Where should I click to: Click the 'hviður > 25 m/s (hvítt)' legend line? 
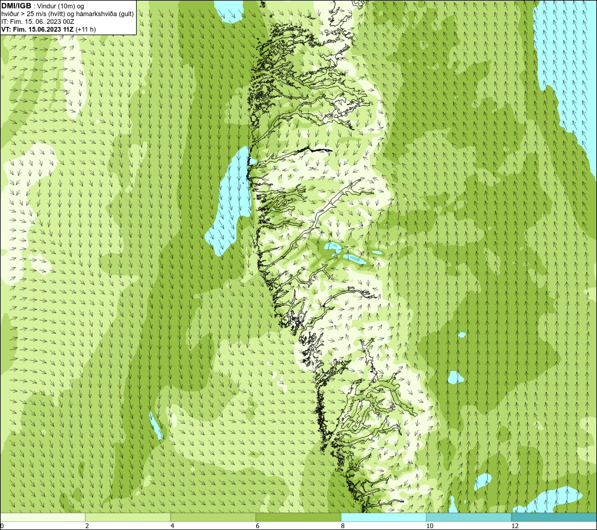coord(67,14)
